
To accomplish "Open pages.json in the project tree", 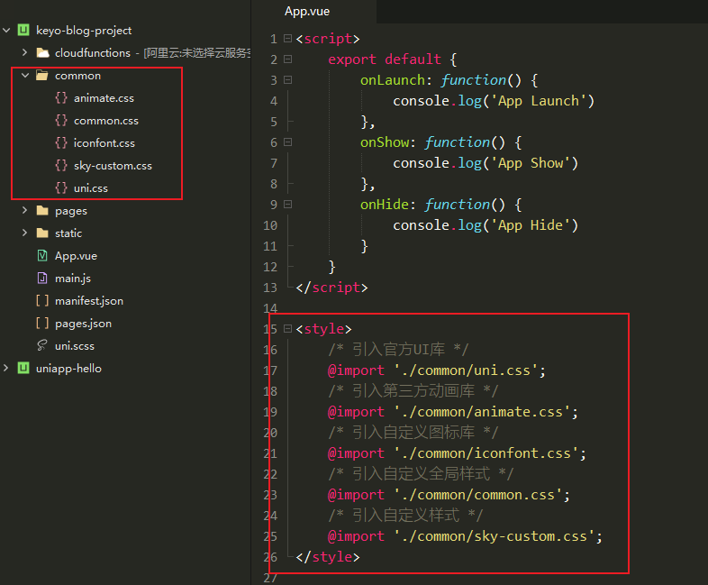I will [83, 324].
